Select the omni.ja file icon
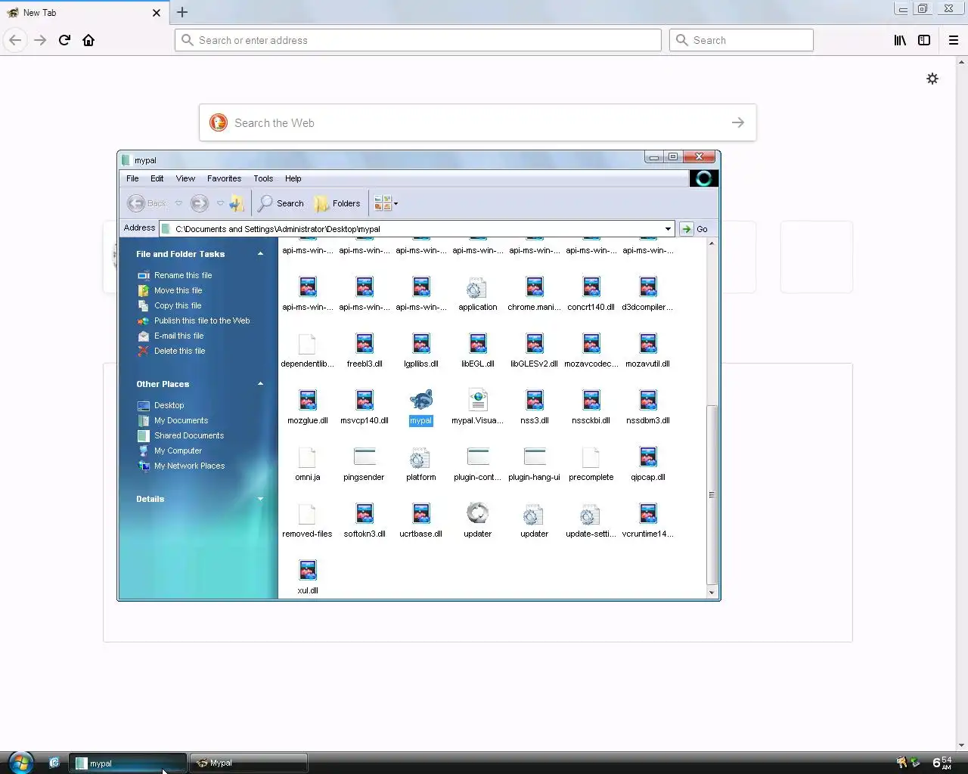The image size is (968, 774). pyautogui.click(x=308, y=457)
